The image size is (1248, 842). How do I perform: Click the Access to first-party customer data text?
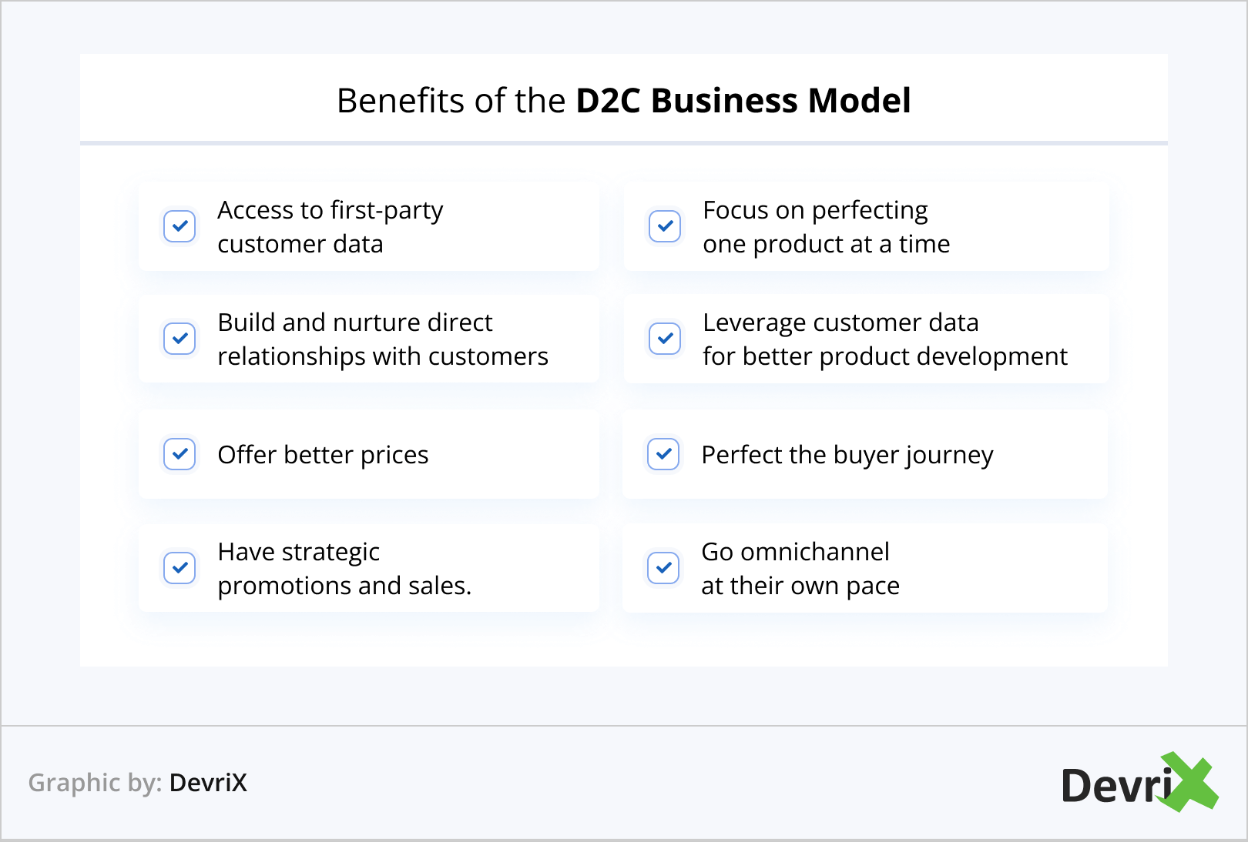tap(330, 227)
